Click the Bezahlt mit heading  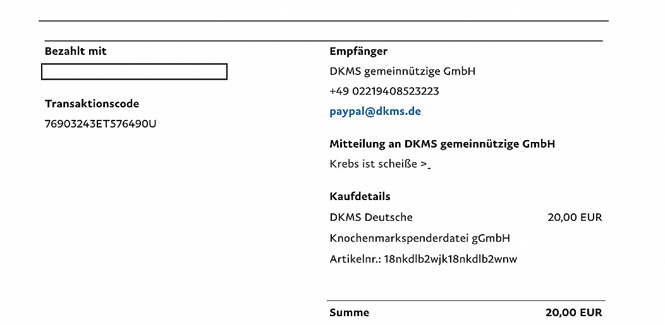coord(75,52)
